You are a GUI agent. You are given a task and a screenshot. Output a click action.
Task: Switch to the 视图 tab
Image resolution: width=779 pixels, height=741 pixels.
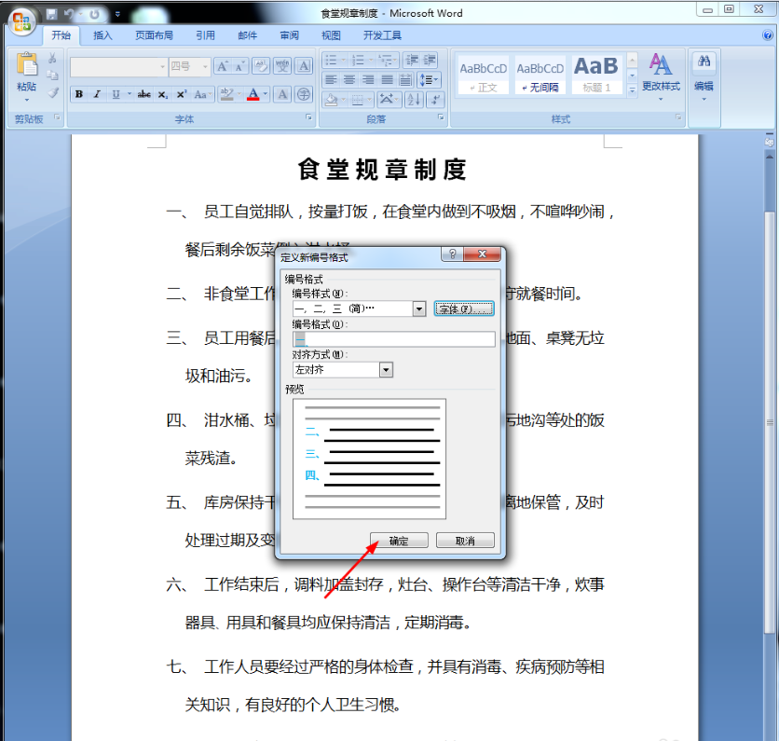coord(331,35)
